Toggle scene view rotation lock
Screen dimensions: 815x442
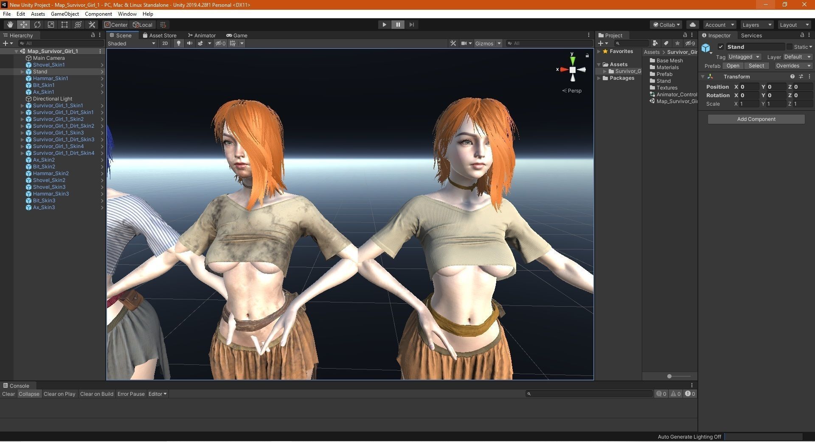587,56
